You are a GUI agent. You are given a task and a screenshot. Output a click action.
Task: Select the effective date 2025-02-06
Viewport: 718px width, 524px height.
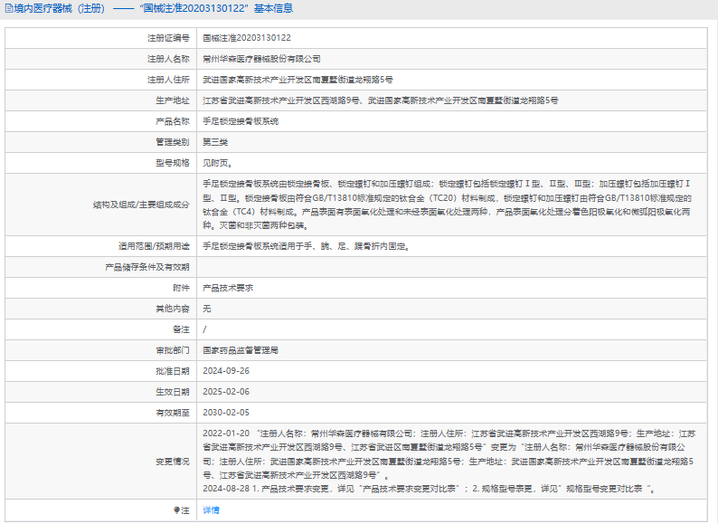226,392
